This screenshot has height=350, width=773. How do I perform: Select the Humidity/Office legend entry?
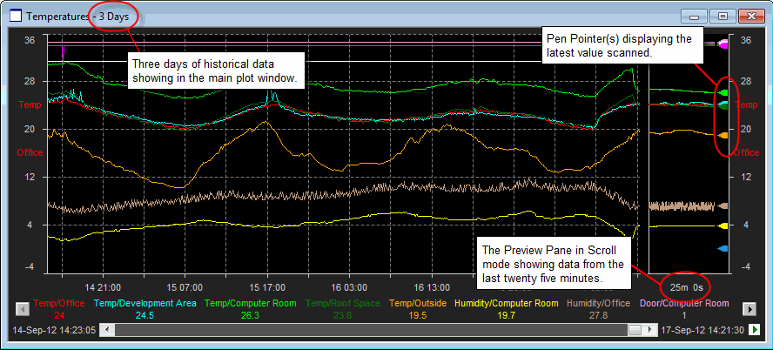click(600, 303)
